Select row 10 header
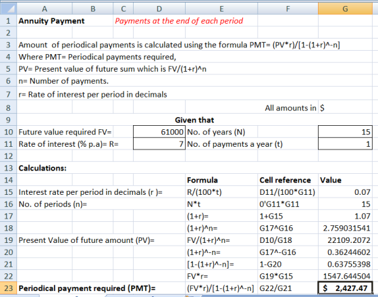The image size is (378, 297). [8, 132]
